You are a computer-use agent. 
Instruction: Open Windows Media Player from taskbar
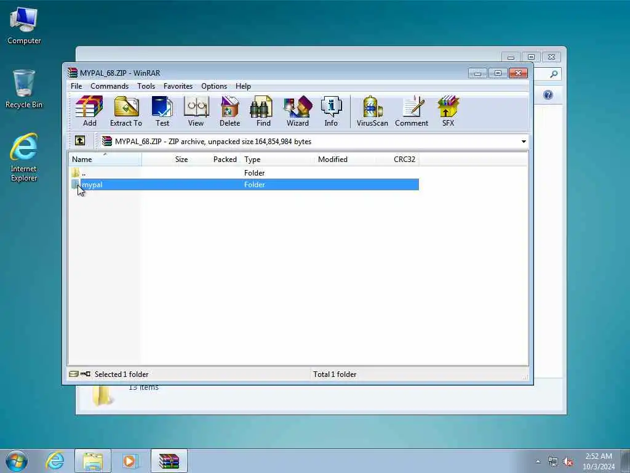point(129,461)
